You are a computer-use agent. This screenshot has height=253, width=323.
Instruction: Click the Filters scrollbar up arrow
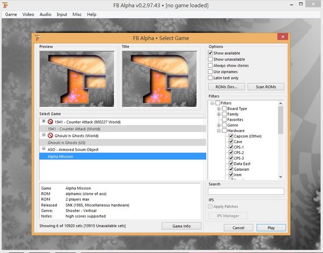coord(280,103)
